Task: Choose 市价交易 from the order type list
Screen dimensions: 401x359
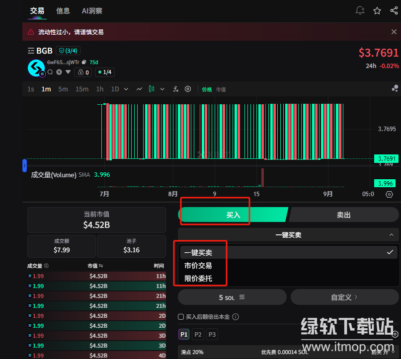Action: [x=198, y=266]
